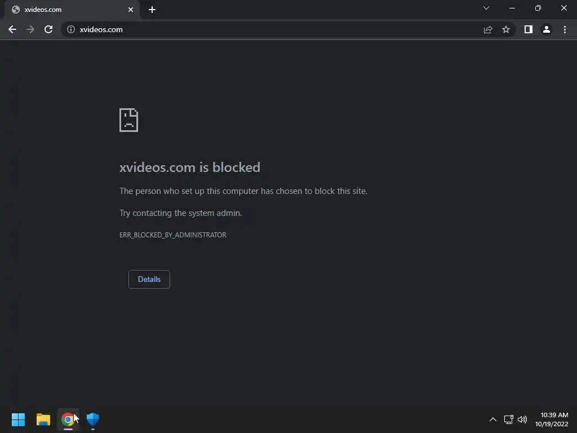Open the clock and date panel
Image resolution: width=577 pixels, height=433 pixels.
point(552,419)
